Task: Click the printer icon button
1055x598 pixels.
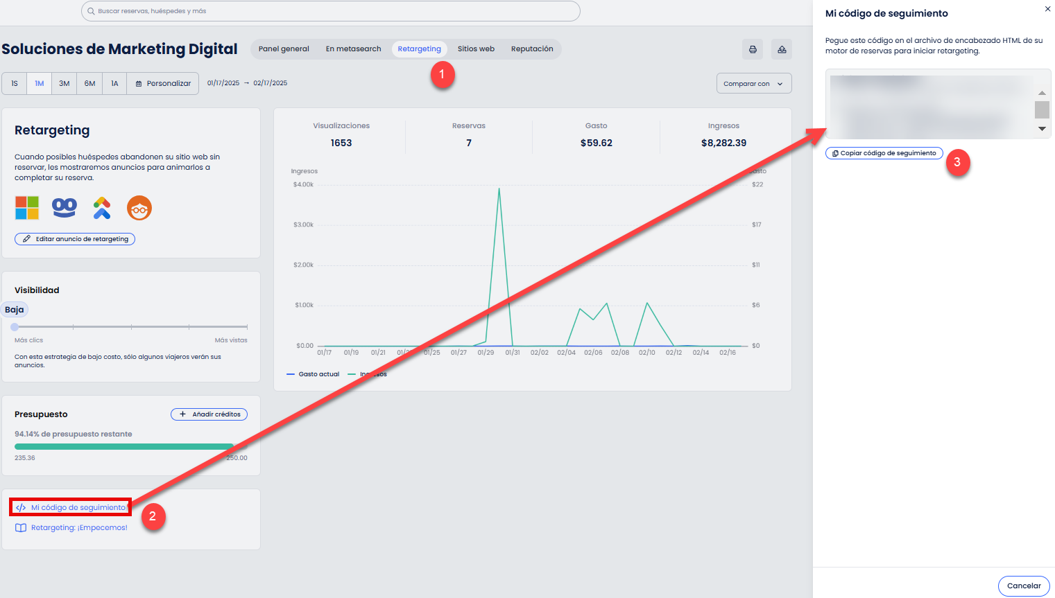Action: [x=753, y=49]
